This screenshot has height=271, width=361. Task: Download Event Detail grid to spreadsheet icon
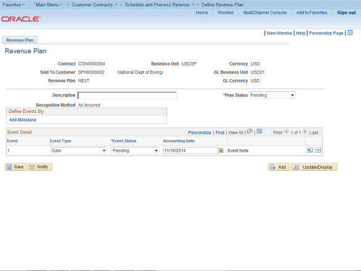pyautogui.click(x=259, y=132)
